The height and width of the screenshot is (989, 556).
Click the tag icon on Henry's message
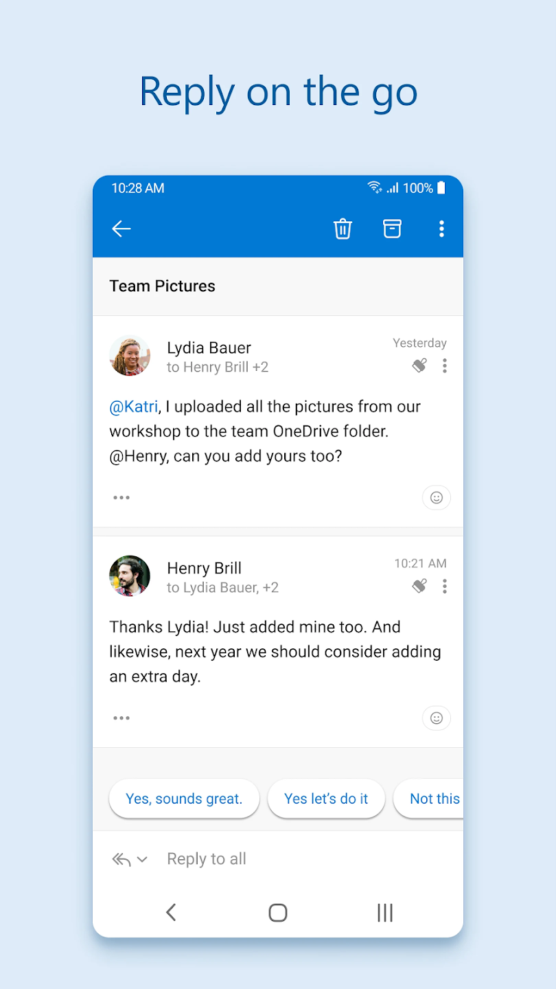419,586
